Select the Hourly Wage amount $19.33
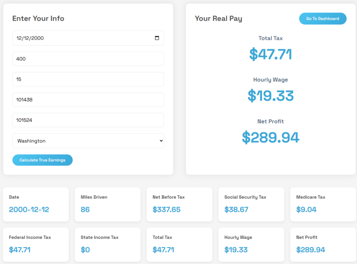 271,96
